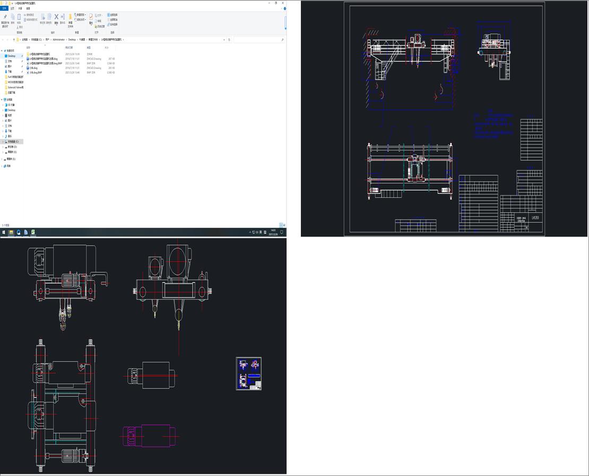Click the Up one level arrow
Viewport: 589px width, 476px height.
coord(14,39)
